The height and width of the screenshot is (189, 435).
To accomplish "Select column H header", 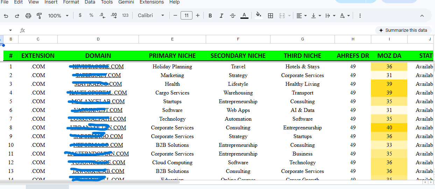I will (x=353, y=39).
